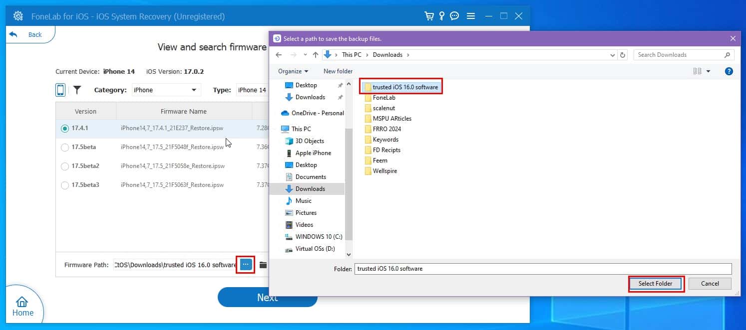Select the 17.5beta3 firmware radio button
Image resolution: width=746 pixels, height=330 pixels.
[65, 185]
